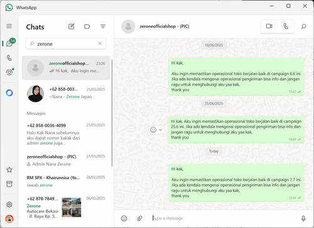
Task: Open the emoji picker in message bar
Action: click(x=124, y=219)
